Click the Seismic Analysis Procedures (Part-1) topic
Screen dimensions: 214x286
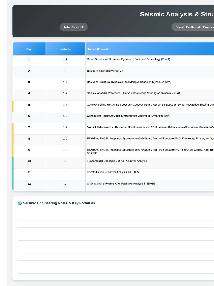click(x=133, y=93)
